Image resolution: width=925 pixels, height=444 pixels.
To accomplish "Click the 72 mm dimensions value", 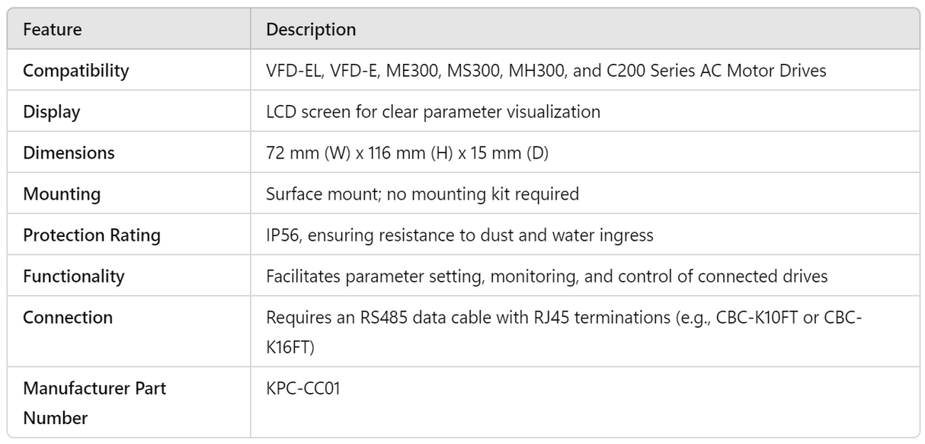I will point(407,153).
